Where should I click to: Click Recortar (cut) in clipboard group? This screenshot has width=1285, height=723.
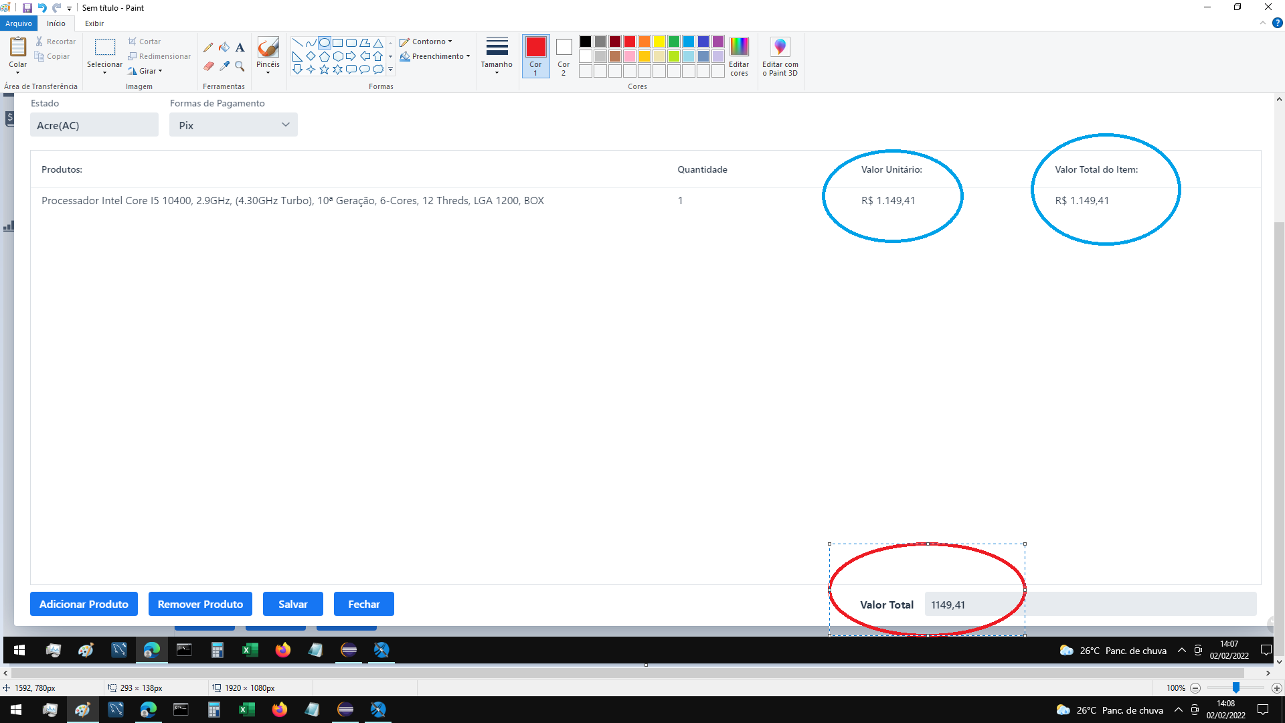[x=56, y=42]
